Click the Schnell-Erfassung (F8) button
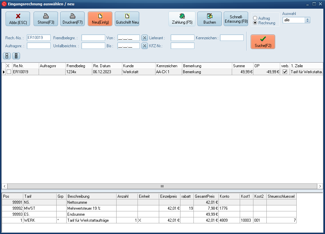 [x=236, y=19]
